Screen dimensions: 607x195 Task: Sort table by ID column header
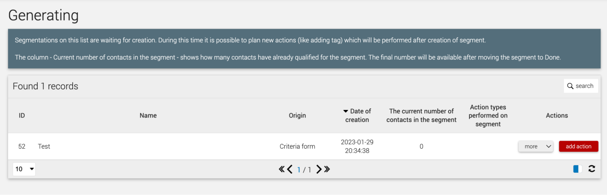[22, 116]
